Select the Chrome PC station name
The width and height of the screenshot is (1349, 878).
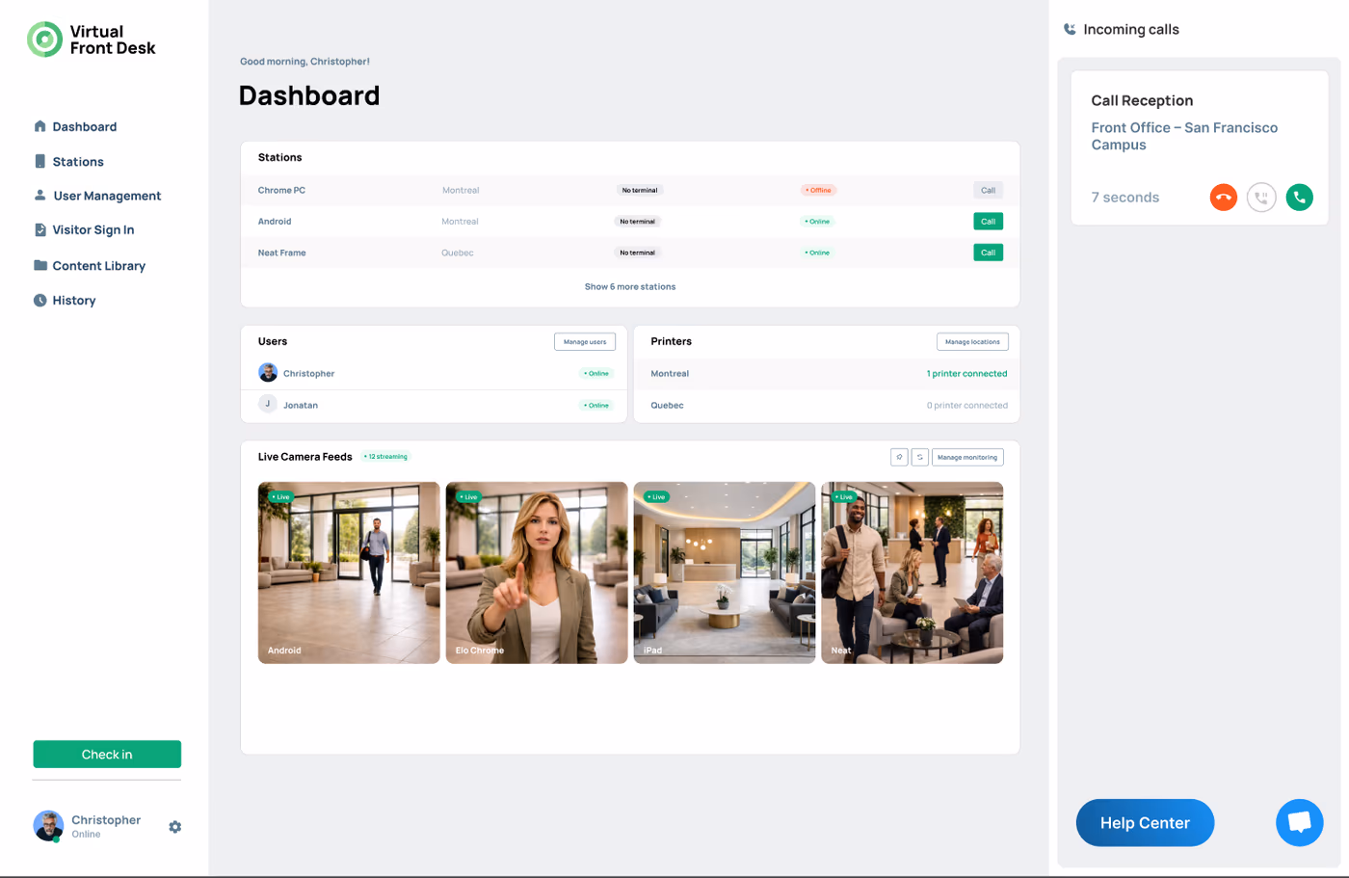pos(281,190)
